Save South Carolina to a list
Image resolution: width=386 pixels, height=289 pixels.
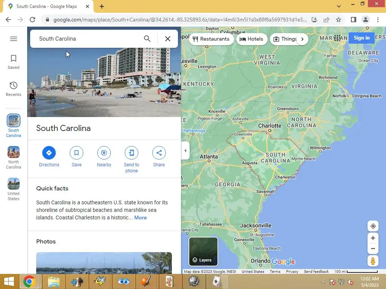click(x=77, y=157)
